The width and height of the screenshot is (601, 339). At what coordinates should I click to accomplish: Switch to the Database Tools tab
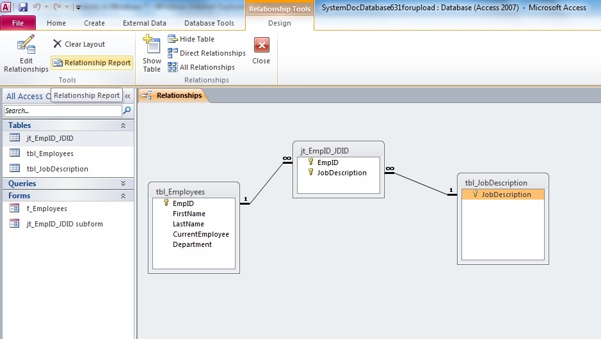click(x=209, y=23)
